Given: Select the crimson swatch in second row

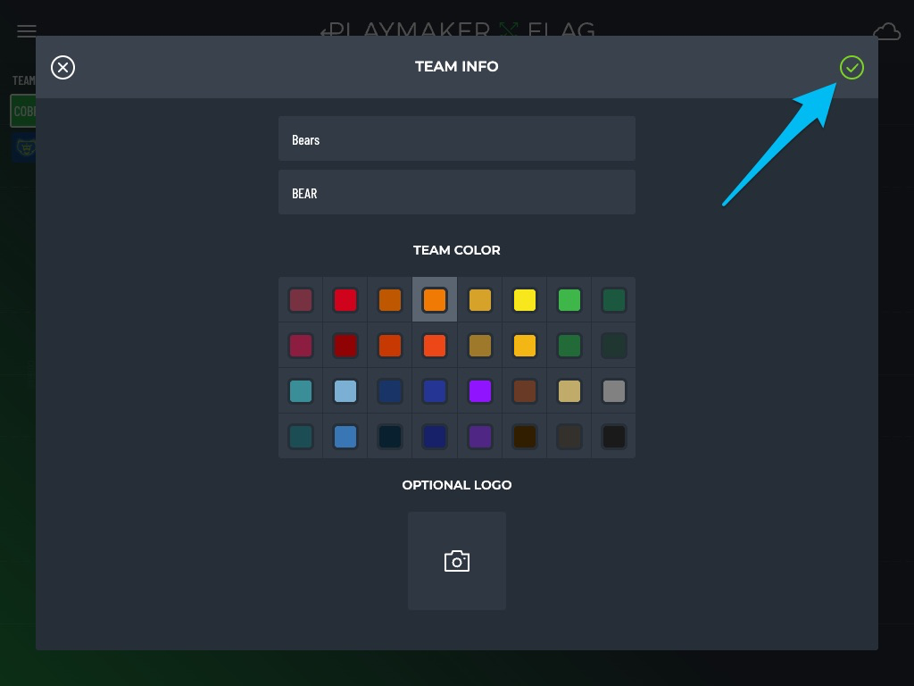Looking at the screenshot, I should [301, 346].
